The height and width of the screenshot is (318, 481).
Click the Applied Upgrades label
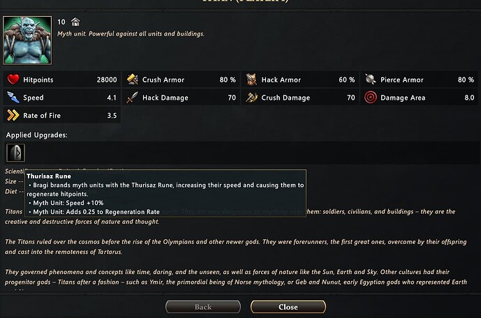[37, 135]
